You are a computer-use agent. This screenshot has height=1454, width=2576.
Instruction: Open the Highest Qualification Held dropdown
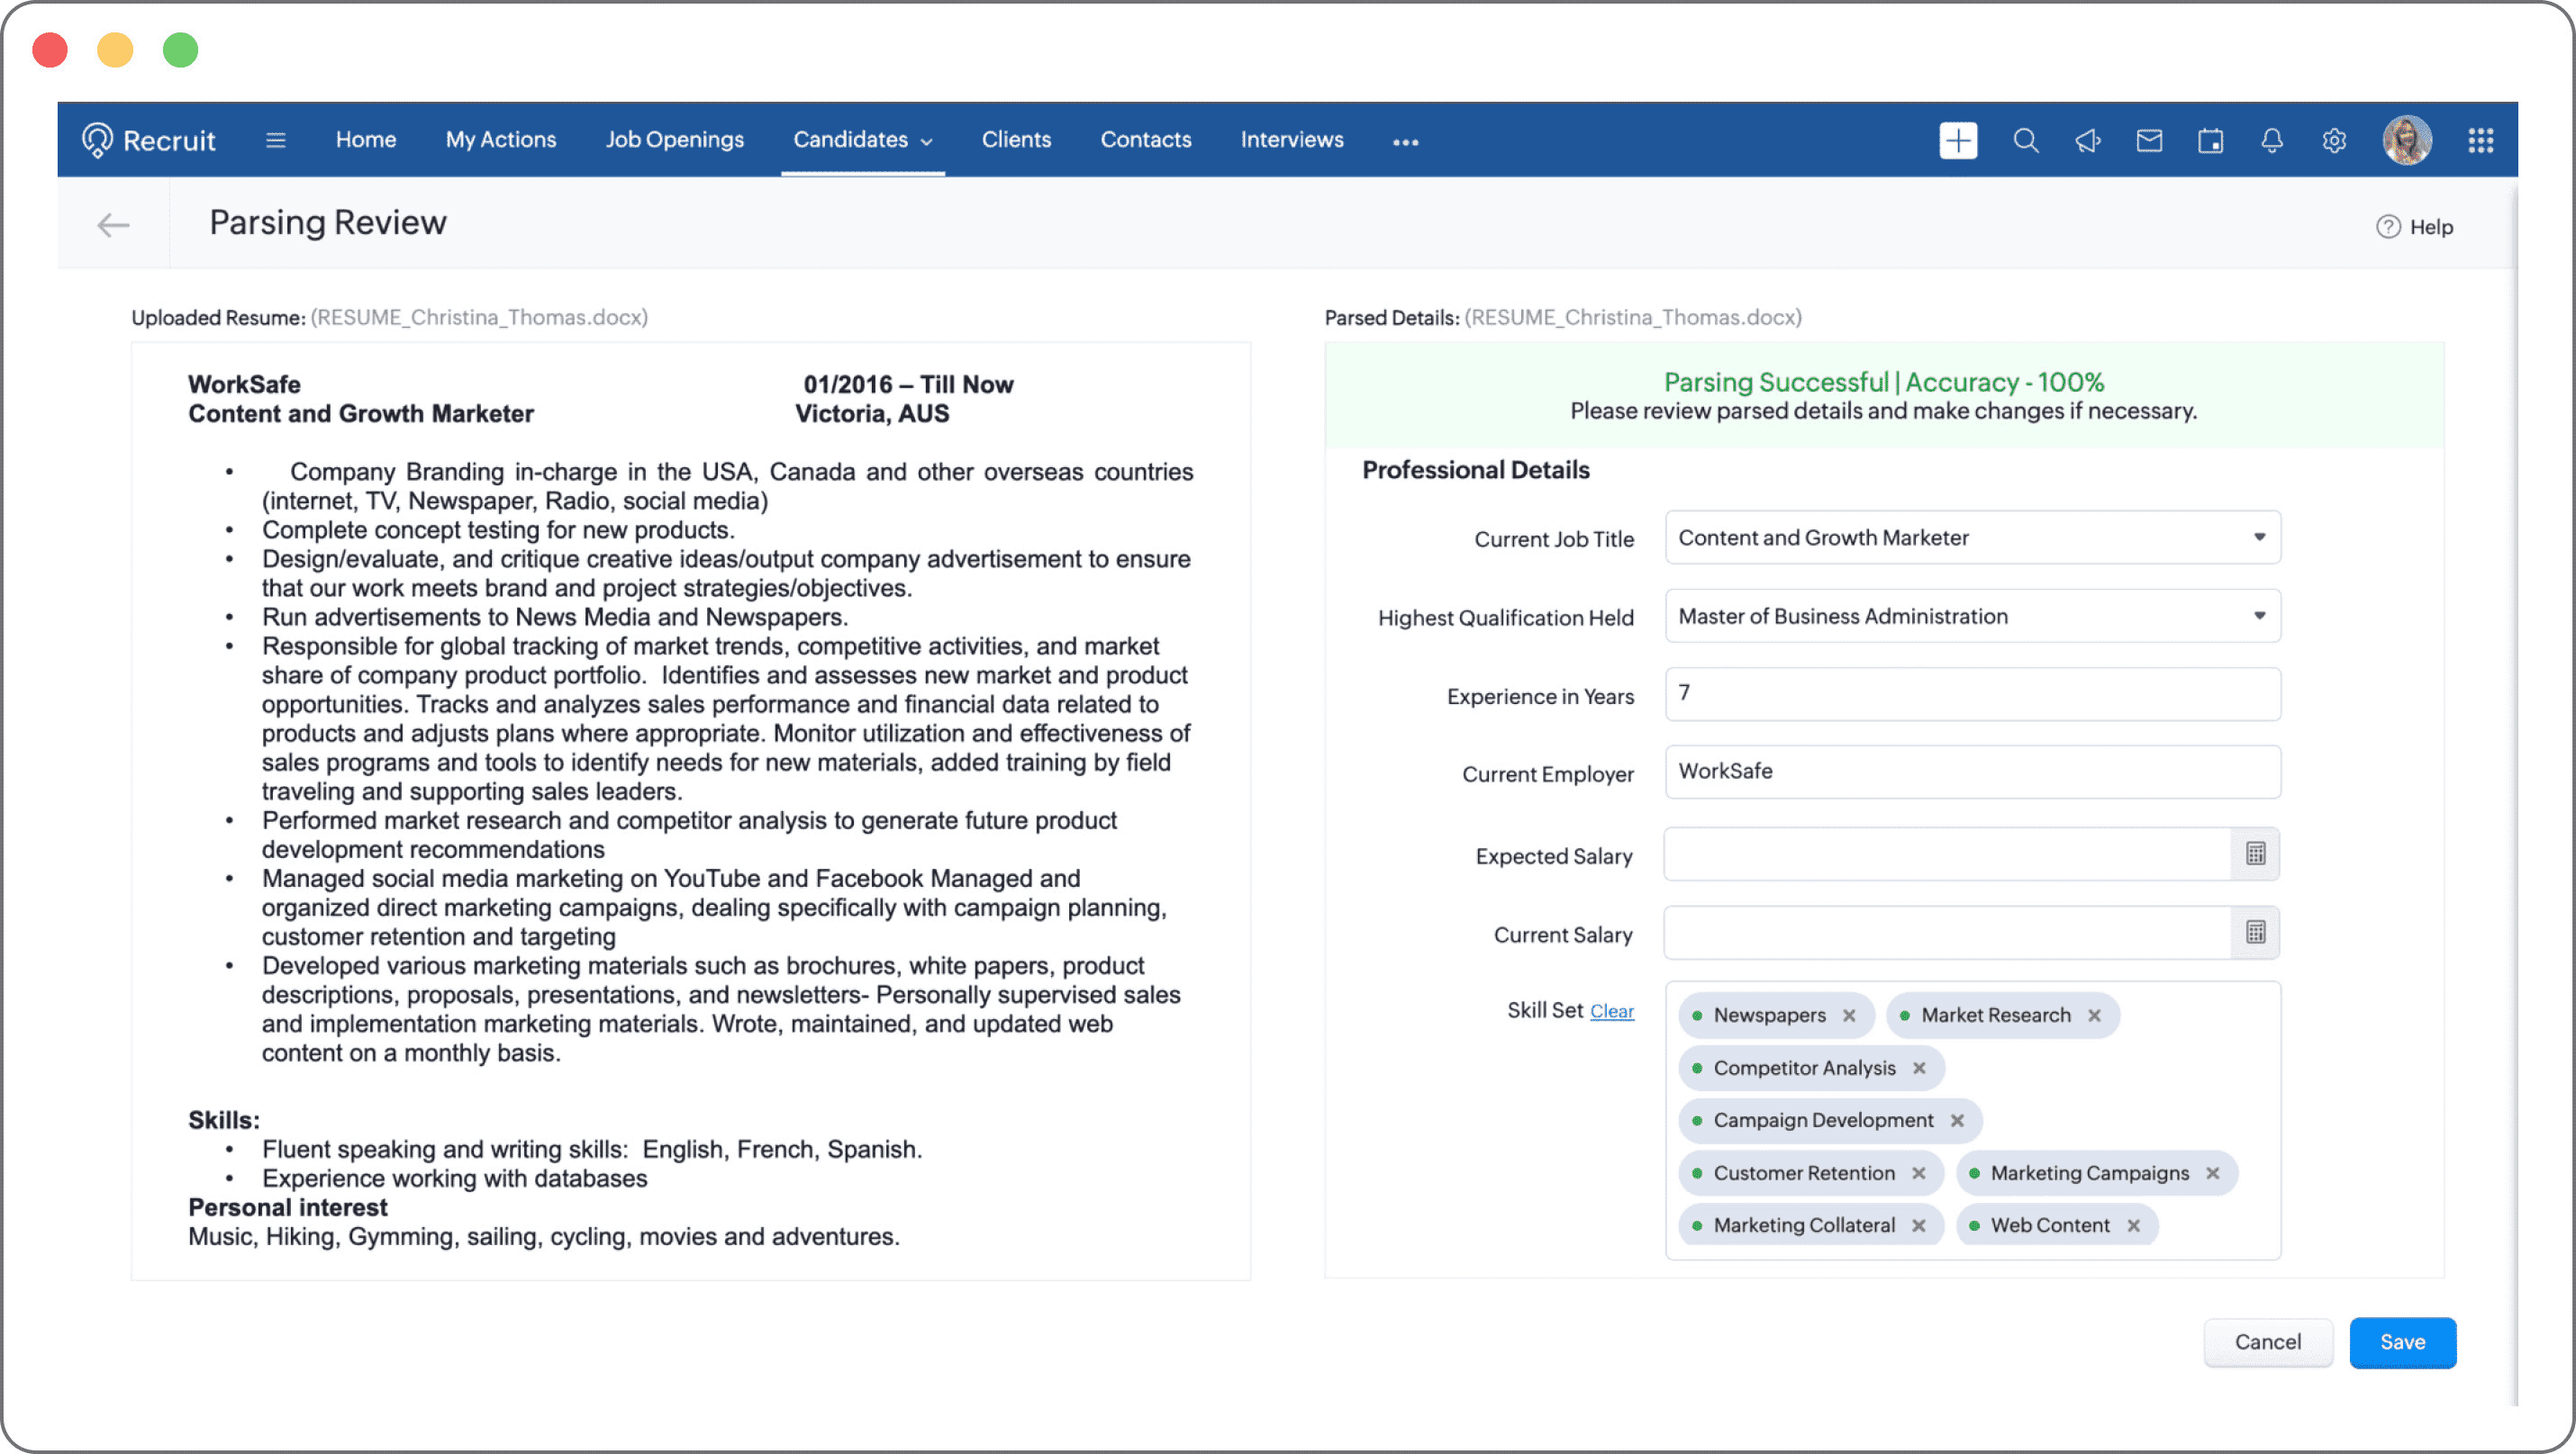(1972, 616)
